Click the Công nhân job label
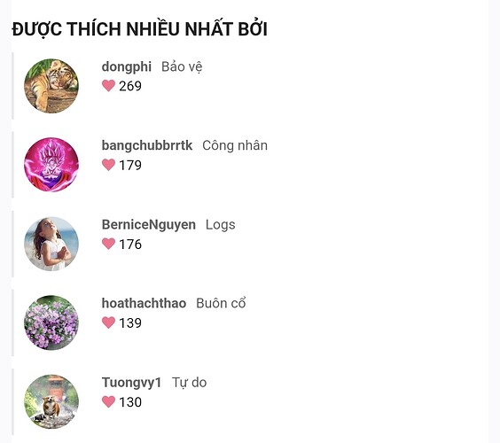The width and height of the screenshot is (500, 443). pos(235,145)
